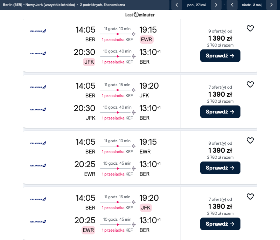
Task: Edit Berlin (BER) – Nowy Jork search summary
Action: pyautogui.click(x=63, y=5)
